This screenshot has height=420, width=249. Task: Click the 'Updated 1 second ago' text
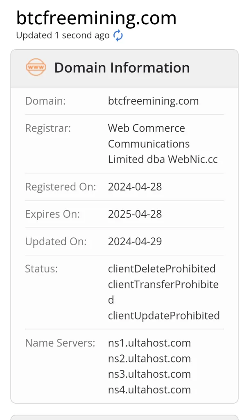click(63, 36)
